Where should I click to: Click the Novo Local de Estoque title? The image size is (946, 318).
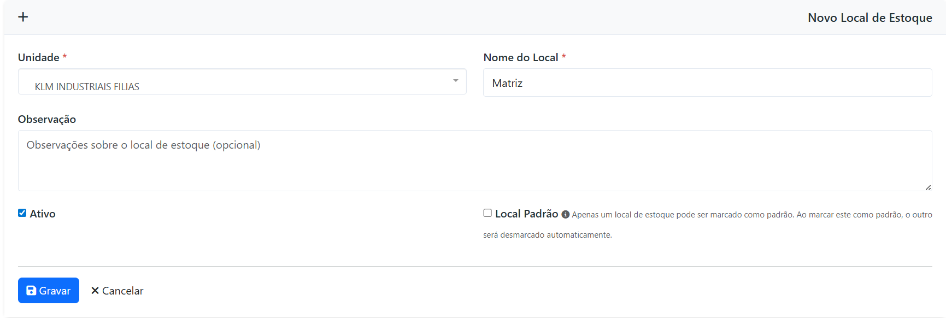pyautogui.click(x=869, y=18)
